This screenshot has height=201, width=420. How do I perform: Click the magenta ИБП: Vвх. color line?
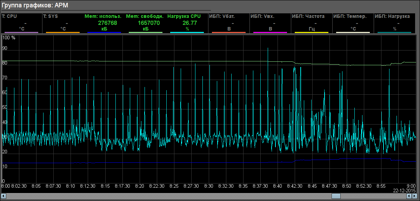coord(270,32)
